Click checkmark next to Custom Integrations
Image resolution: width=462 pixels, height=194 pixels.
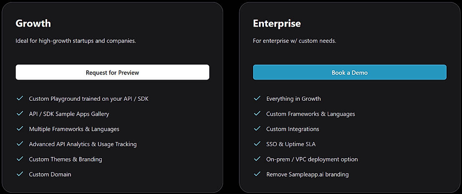(257, 129)
